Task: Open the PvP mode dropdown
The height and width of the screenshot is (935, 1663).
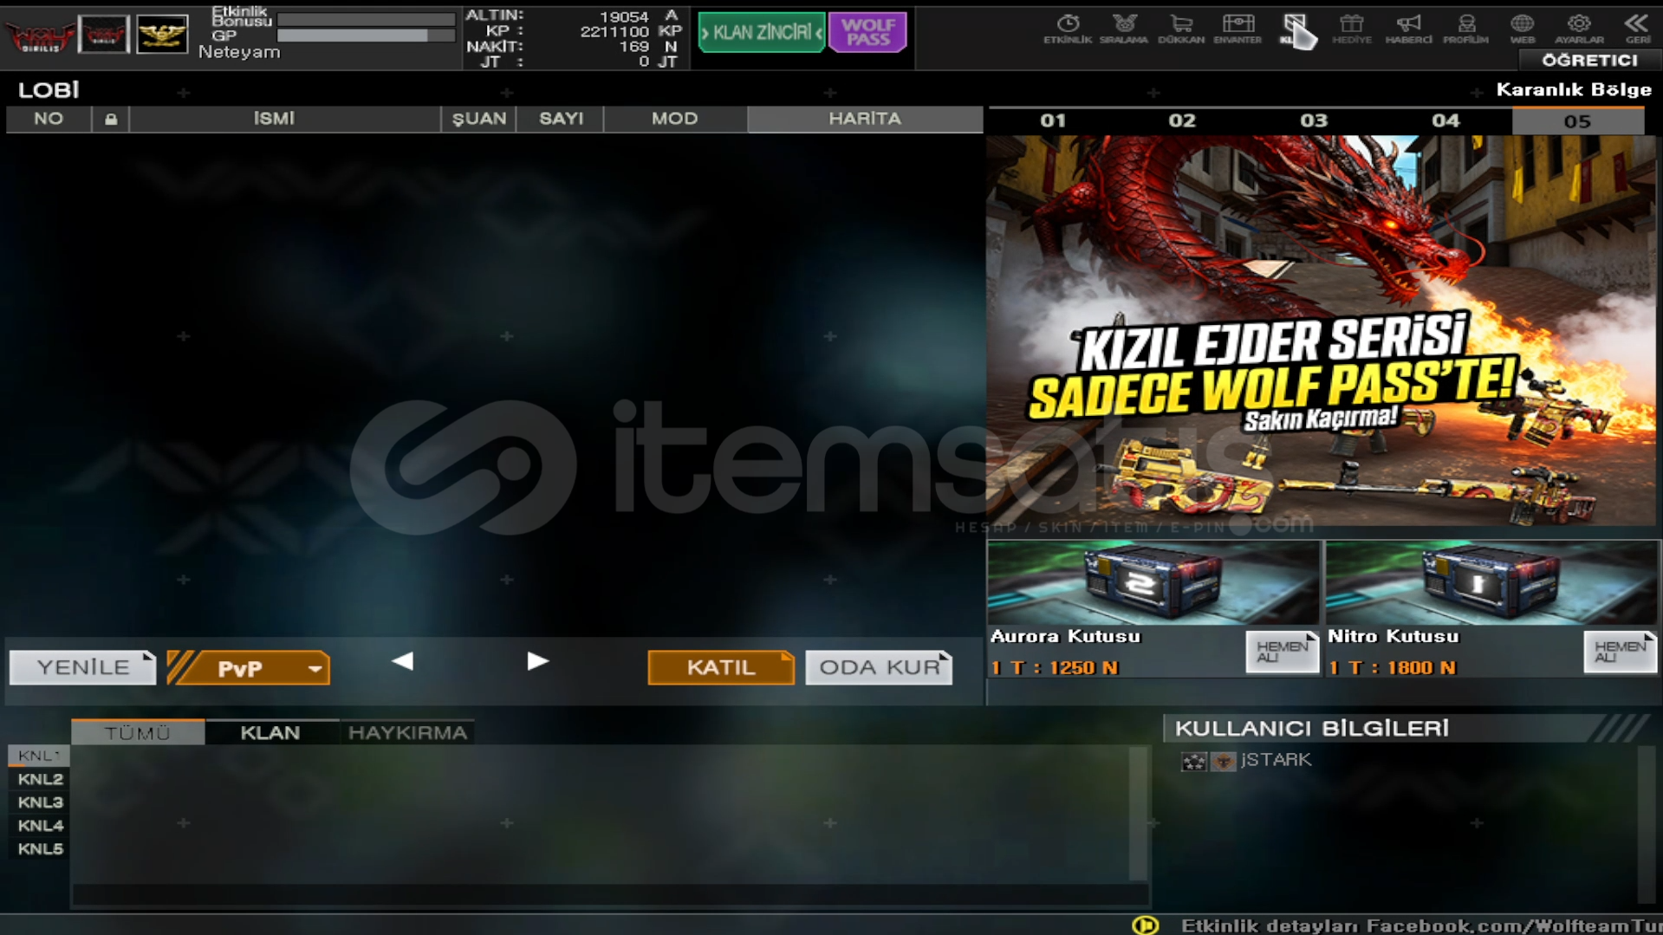Action: (249, 668)
